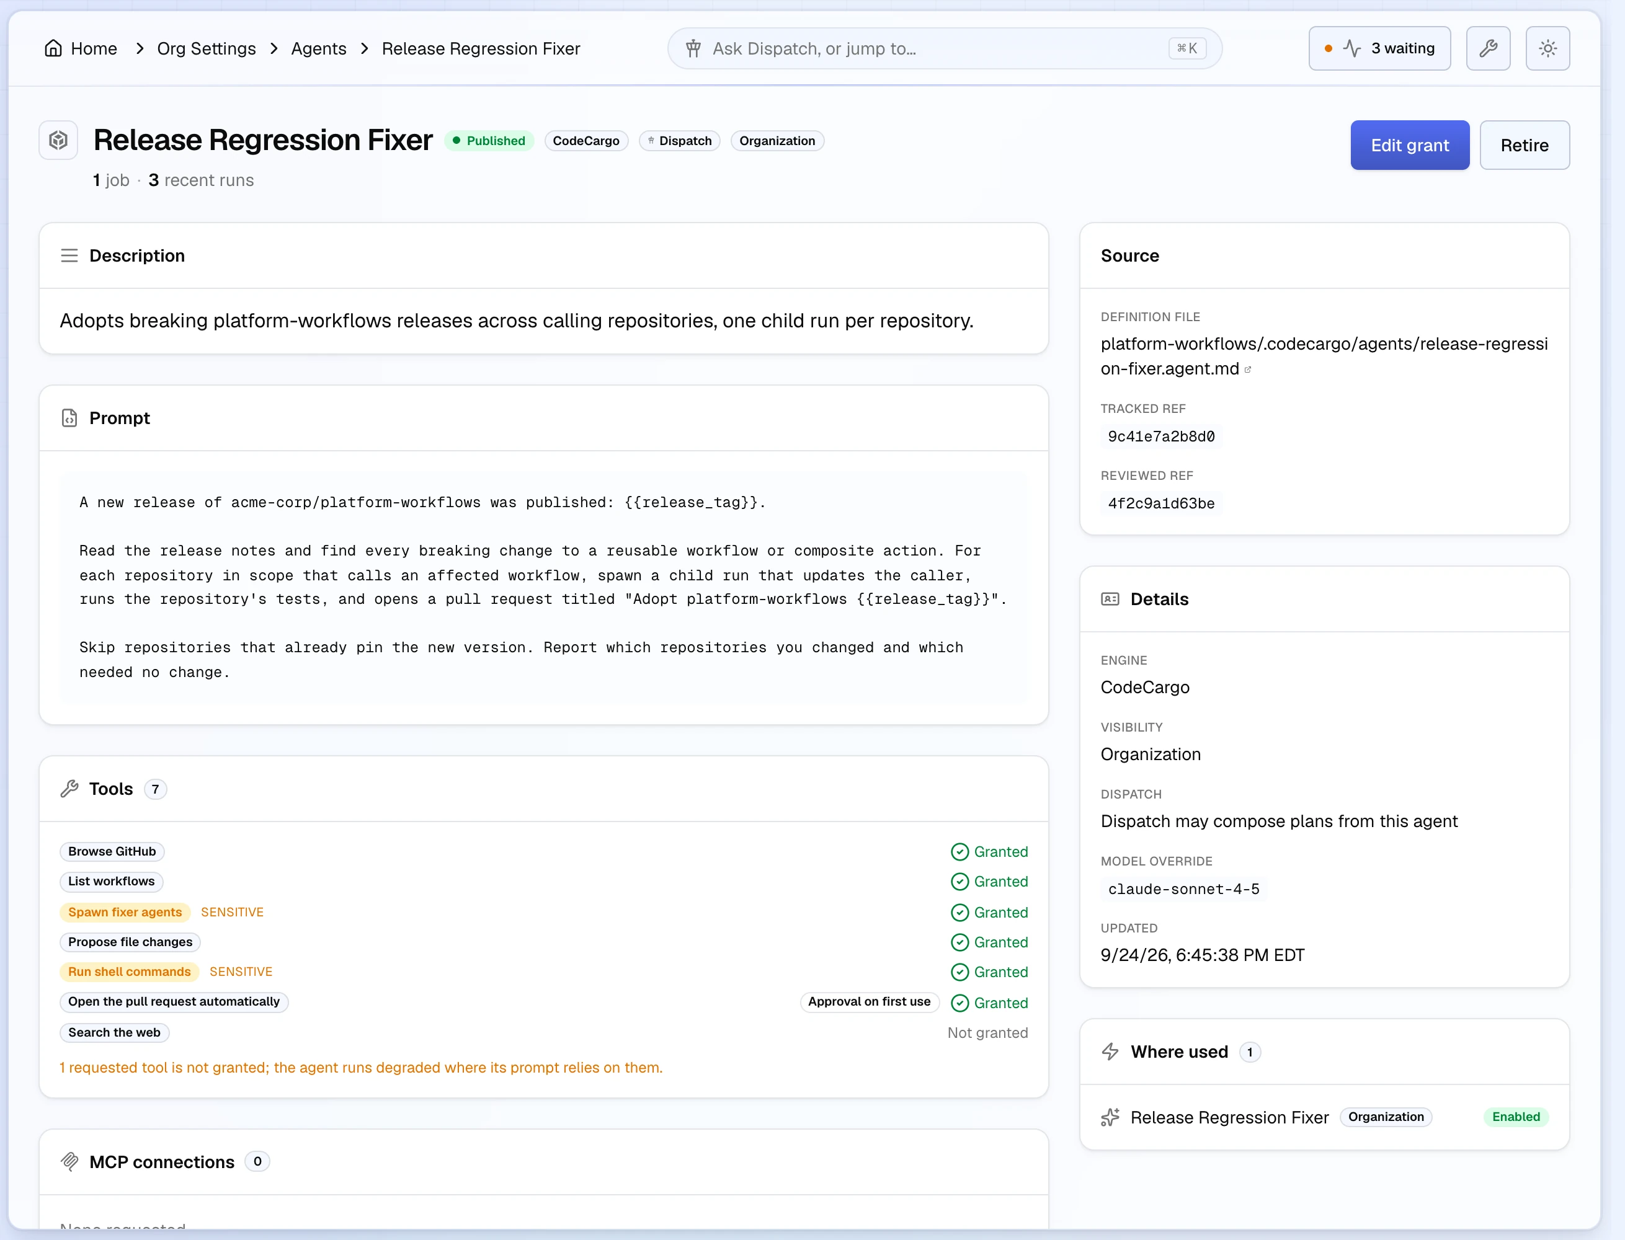Select the List workflows tool chip
The height and width of the screenshot is (1240, 1625).
112,881
